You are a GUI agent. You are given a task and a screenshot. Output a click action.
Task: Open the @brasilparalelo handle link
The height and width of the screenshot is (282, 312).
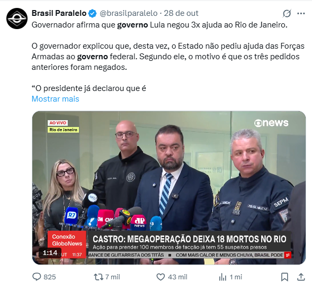129,13
